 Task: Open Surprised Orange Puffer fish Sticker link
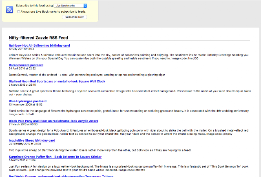tap(55, 157)
